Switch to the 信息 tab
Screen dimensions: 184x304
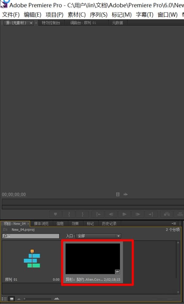60,224
